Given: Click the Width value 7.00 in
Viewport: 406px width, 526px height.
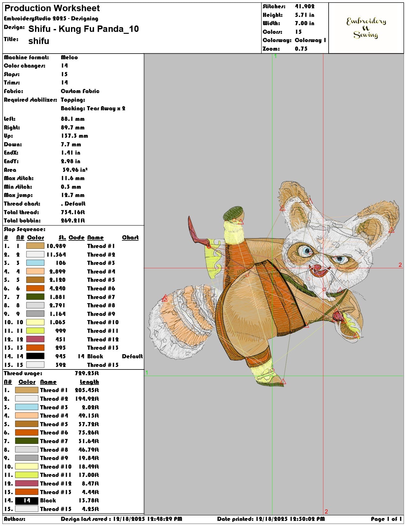Looking at the screenshot, I should click(304, 23).
